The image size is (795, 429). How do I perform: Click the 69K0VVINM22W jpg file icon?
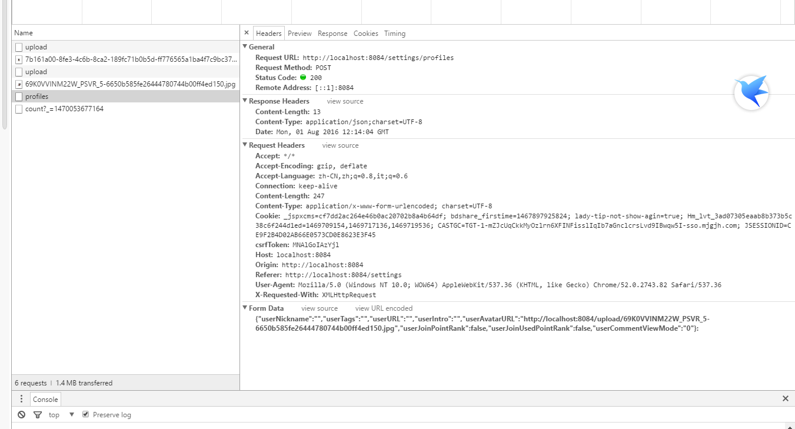coord(19,84)
